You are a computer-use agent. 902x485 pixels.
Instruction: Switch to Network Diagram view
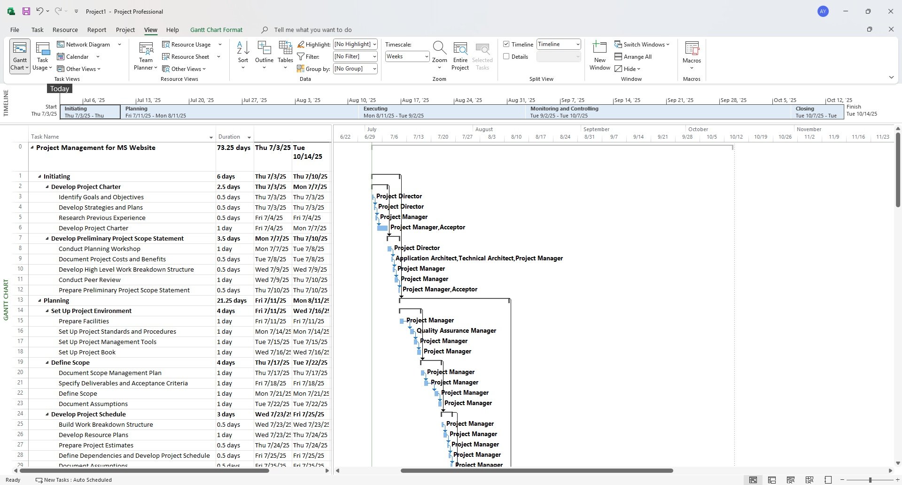click(84, 44)
